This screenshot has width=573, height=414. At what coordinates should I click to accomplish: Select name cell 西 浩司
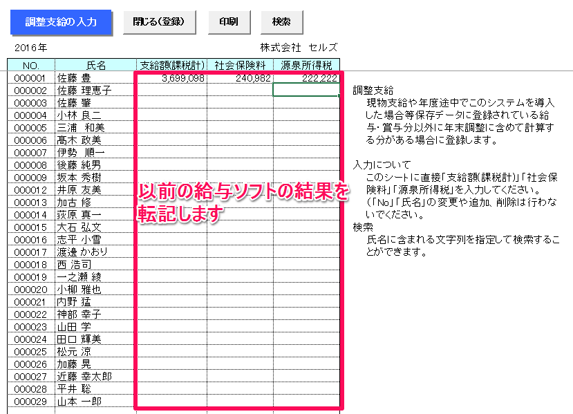[96, 264]
